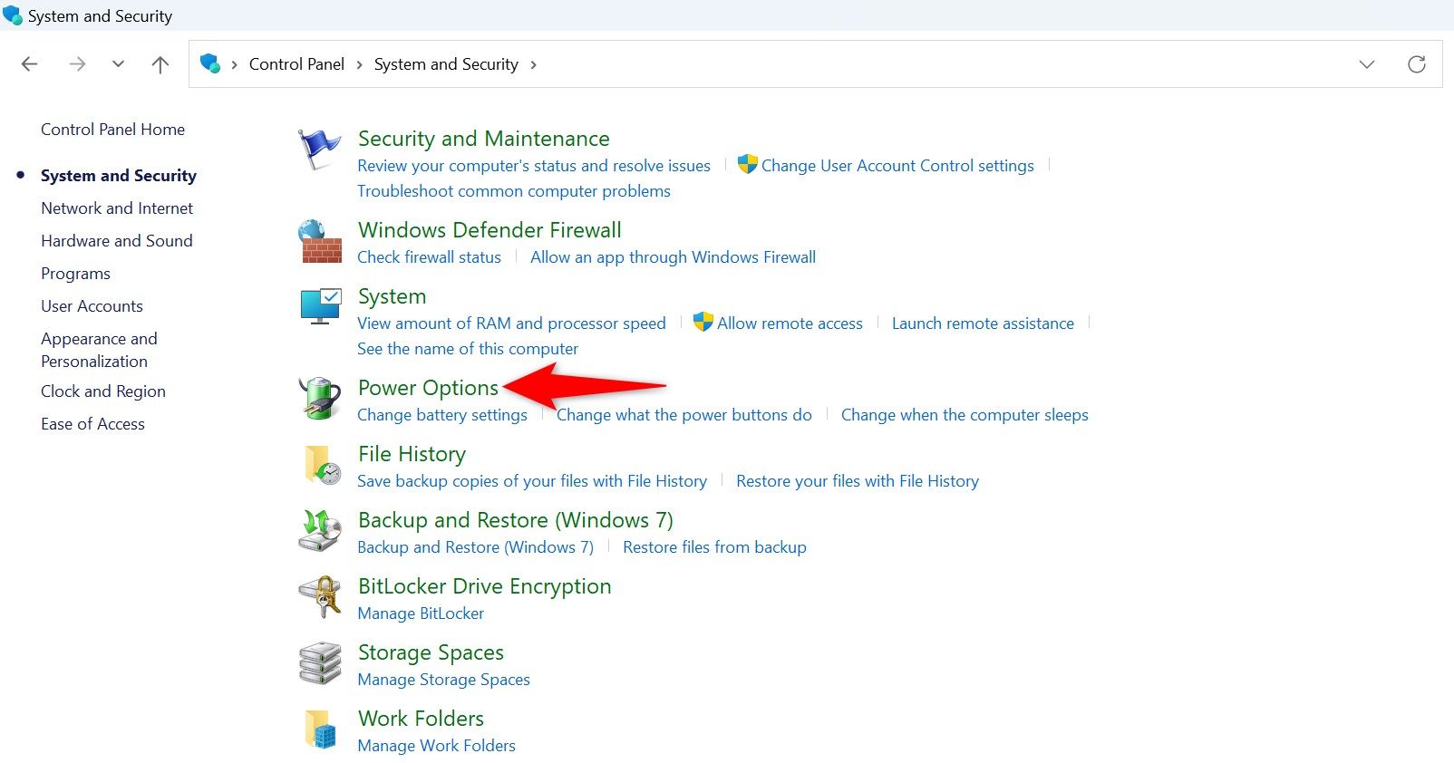Open Change User Account Control settings
This screenshot has width=1454, height=763.
coord(897,166)
